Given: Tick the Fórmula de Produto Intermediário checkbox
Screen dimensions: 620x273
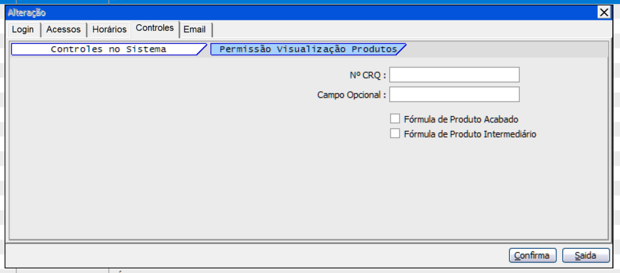Looking at the screenshot, I should (395, 134).
